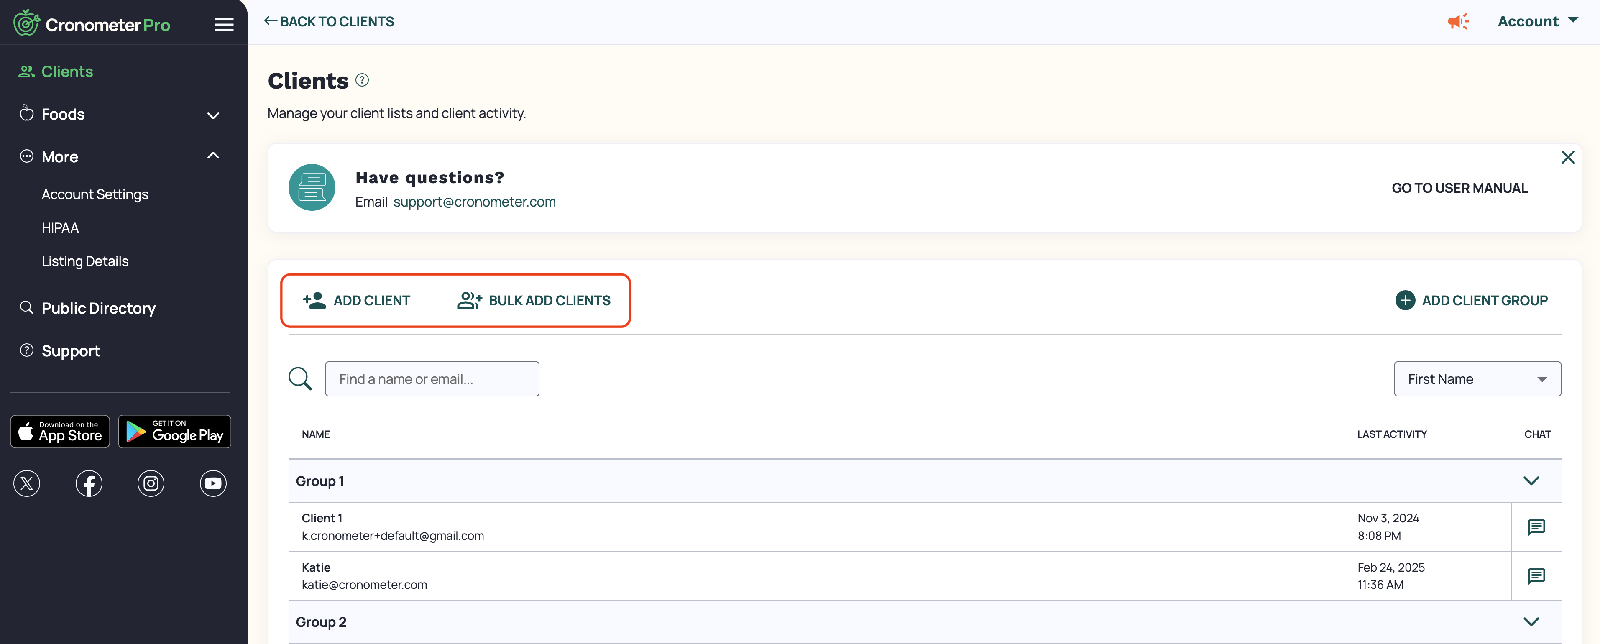
Task: Open Listing Details
Action: (85, 261)
